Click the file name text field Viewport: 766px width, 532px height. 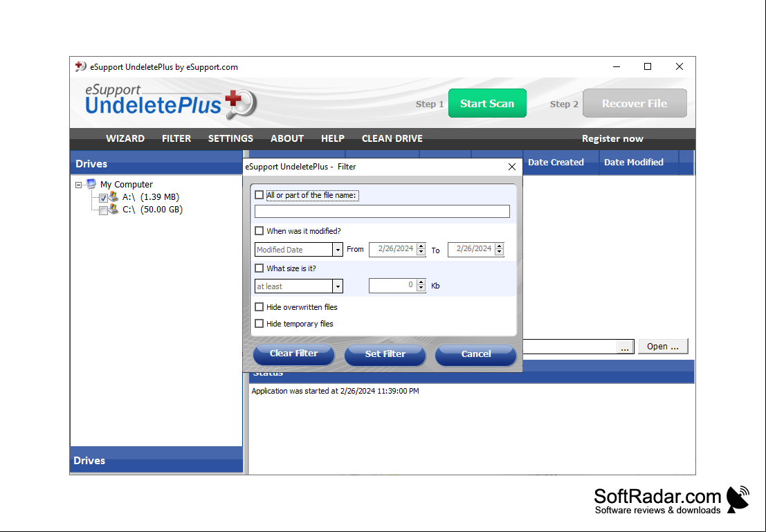382,211
